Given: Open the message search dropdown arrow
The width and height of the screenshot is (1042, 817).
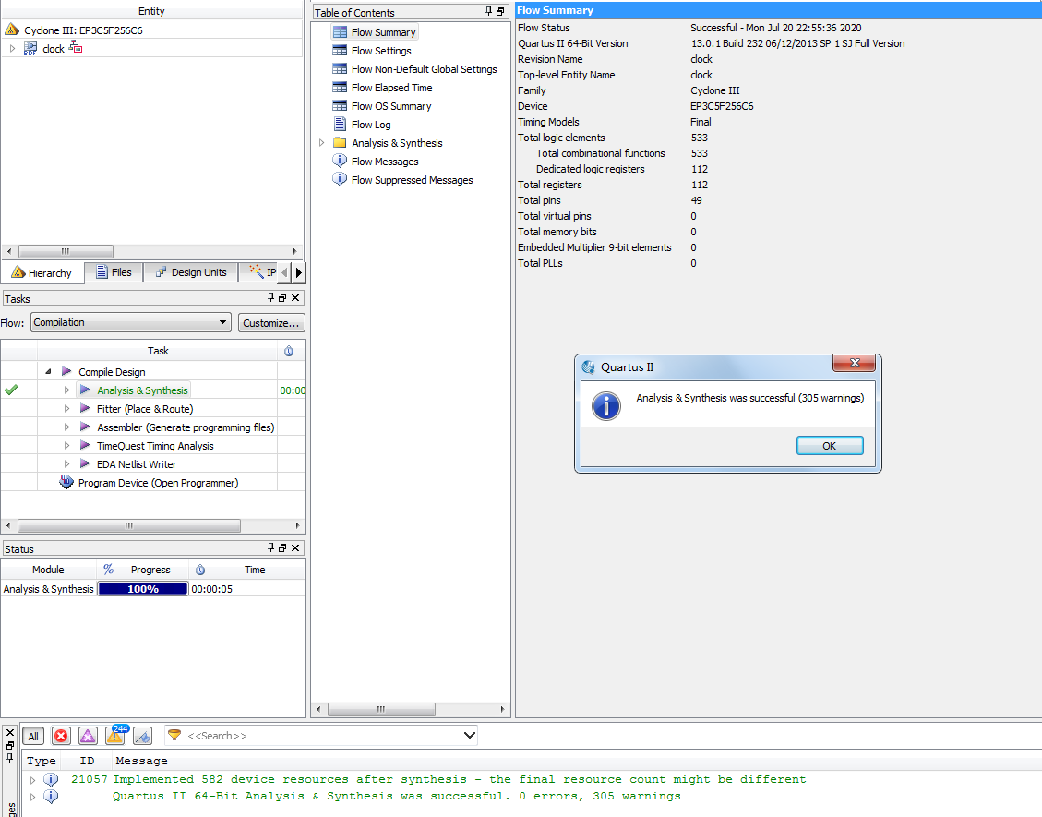Looking at the screenshot, I should tap(469, 735).
